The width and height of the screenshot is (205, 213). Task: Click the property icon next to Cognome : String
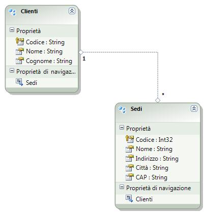click(x=20, y=60)
